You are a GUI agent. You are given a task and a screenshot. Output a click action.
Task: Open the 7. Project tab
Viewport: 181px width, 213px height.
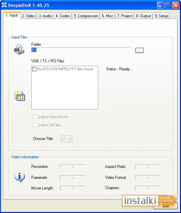125,16
